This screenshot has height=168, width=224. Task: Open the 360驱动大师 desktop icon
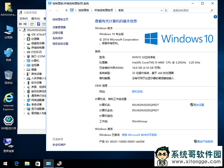click(8, 123)
